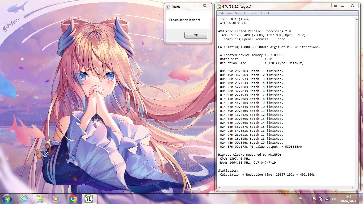Viewport: 363px width, 204px height.
Task: Click the GPUPI pi icon in title bar
Action: 218,7
